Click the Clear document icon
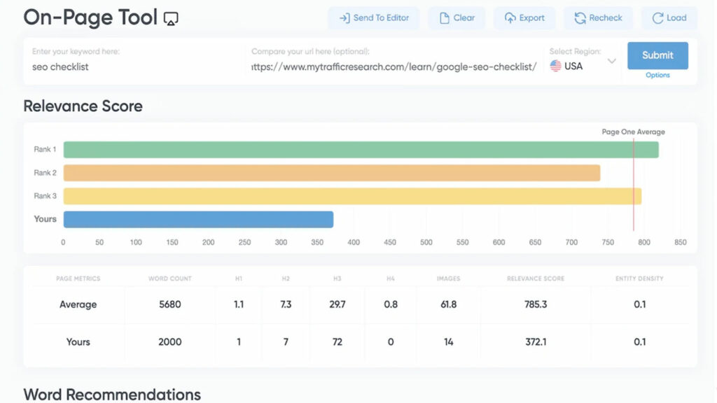This screenshot has width=717, height=403. click(x=444, y=18)
